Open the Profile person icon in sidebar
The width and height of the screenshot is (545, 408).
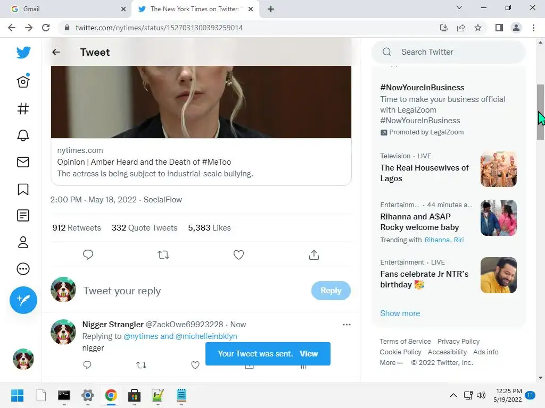pyautogui.click(x=23, y=242)
